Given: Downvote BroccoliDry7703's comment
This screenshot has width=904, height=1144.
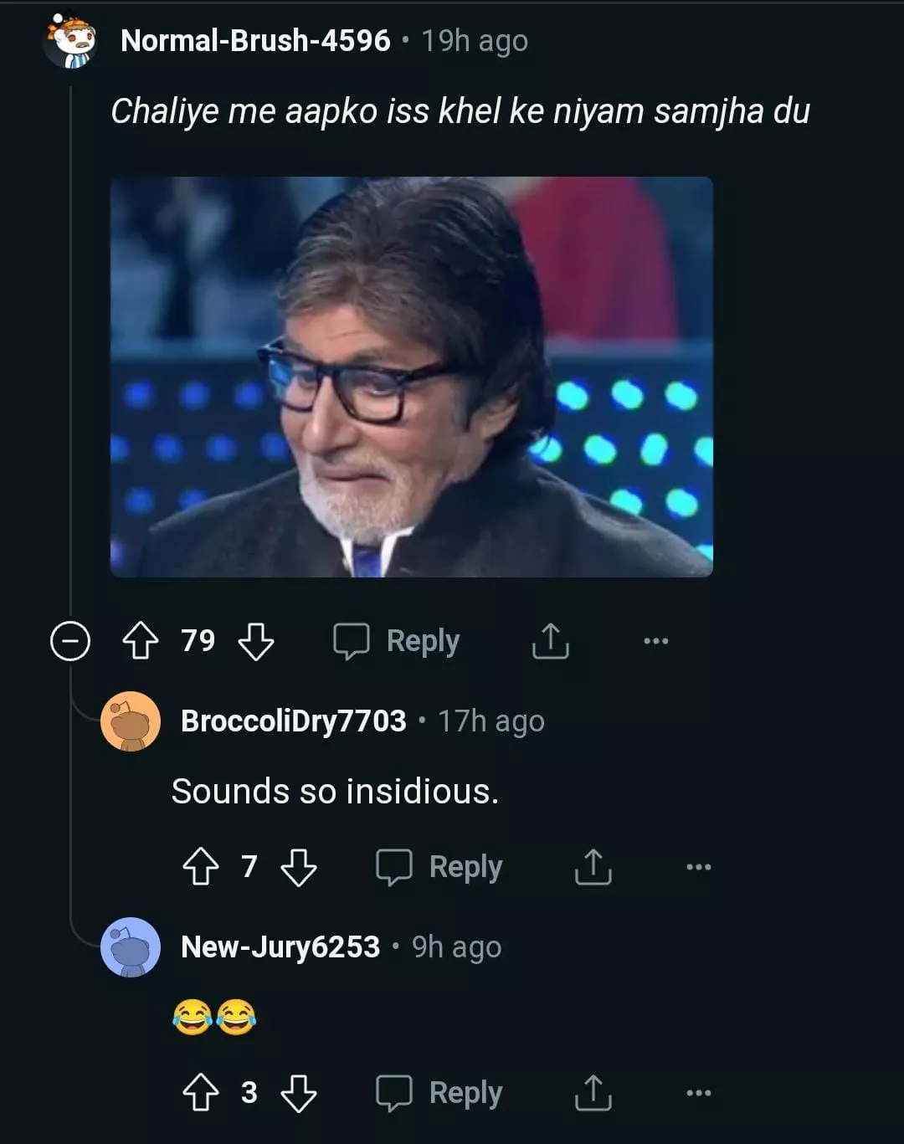Looking at the screenshot, I should 299,867.
